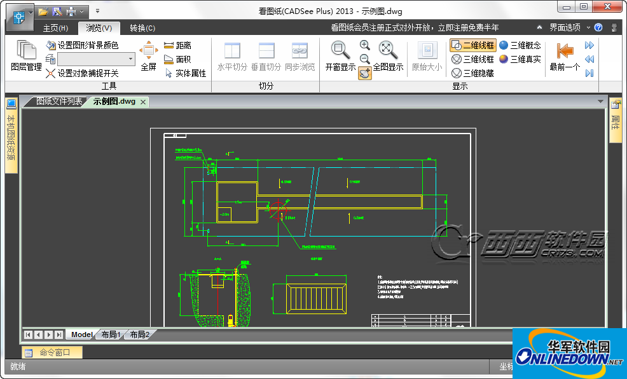Click the 实体属性 entity properties tool
Viewport: 627px width, 379px height.
pos(185,73)
